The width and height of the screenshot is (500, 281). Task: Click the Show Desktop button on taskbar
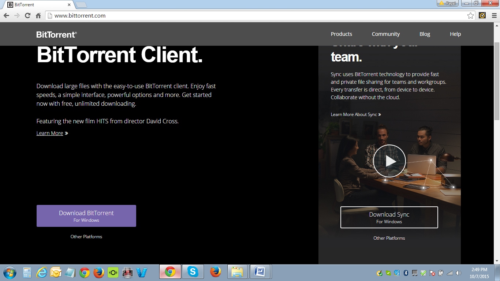tap(497, 272)
